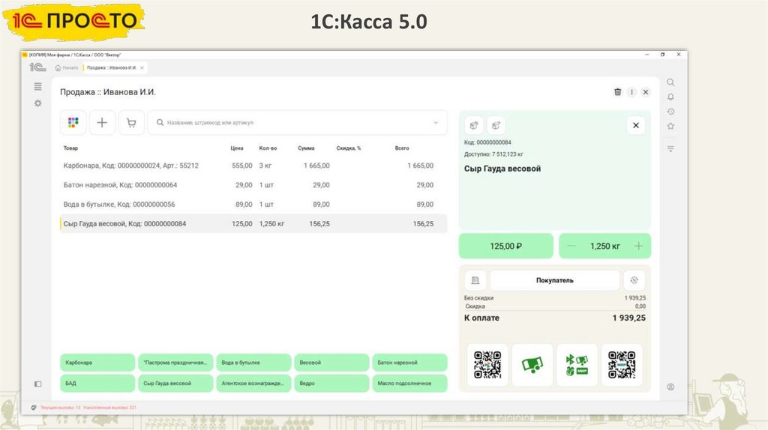Delete the sale with trash icon
Viewport: 768px width, 430px height.
(618, 92)
